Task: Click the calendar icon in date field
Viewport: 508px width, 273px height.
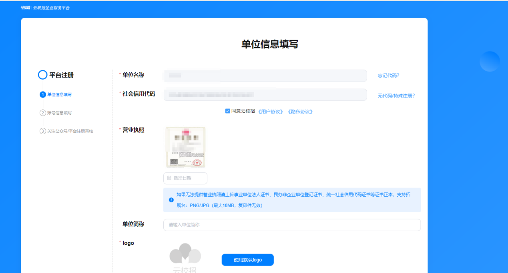Action: 169,178
